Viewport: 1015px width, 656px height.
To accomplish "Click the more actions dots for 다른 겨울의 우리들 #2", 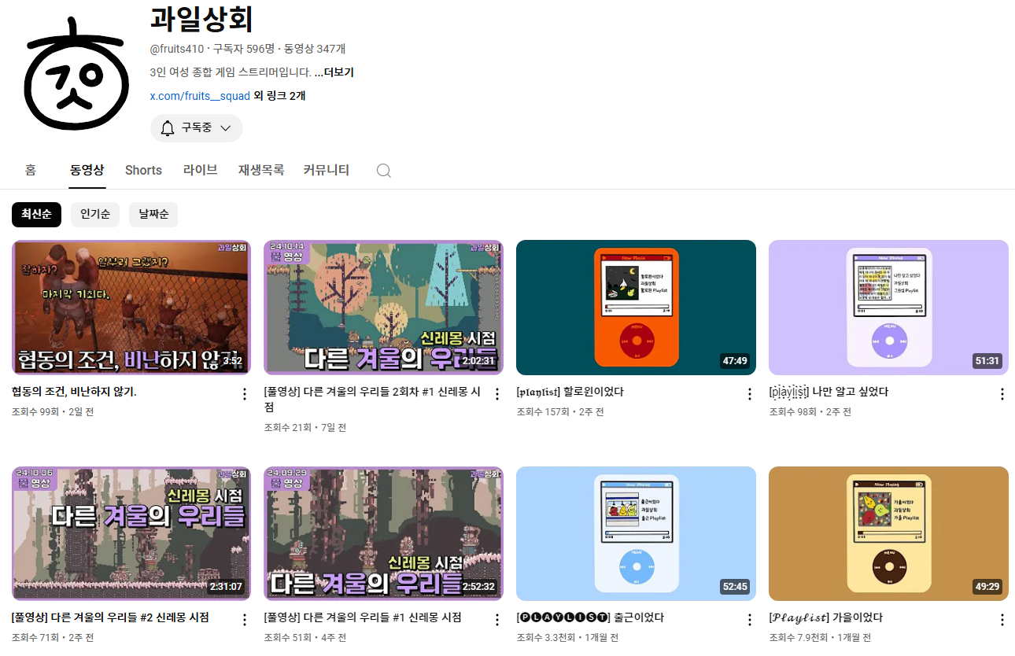I will (245, 620).
